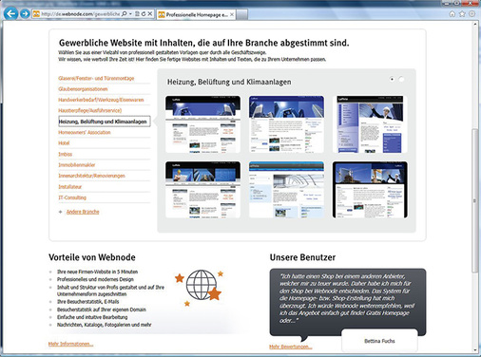Close the Professionelle Homepage tab

232,14
